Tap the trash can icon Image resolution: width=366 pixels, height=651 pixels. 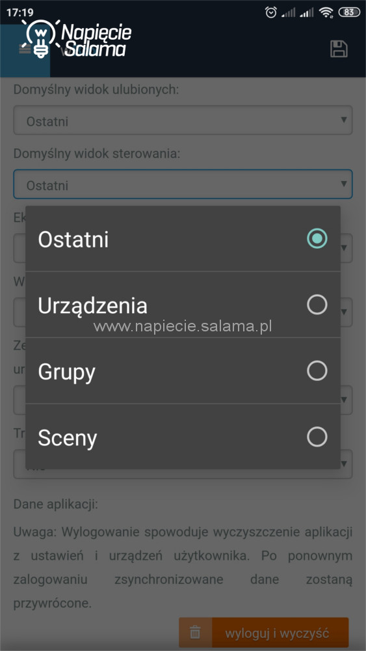(x=195, y=633)
